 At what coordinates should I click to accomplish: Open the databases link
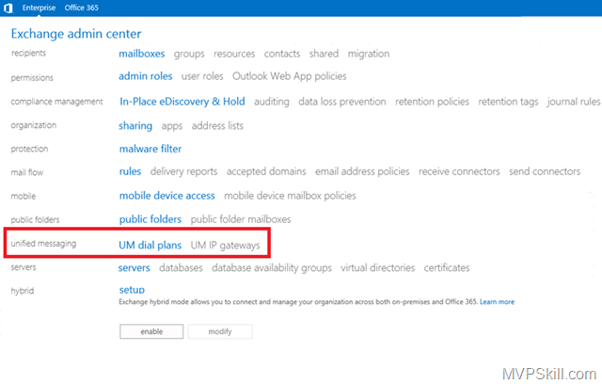[x=181, y=267]
